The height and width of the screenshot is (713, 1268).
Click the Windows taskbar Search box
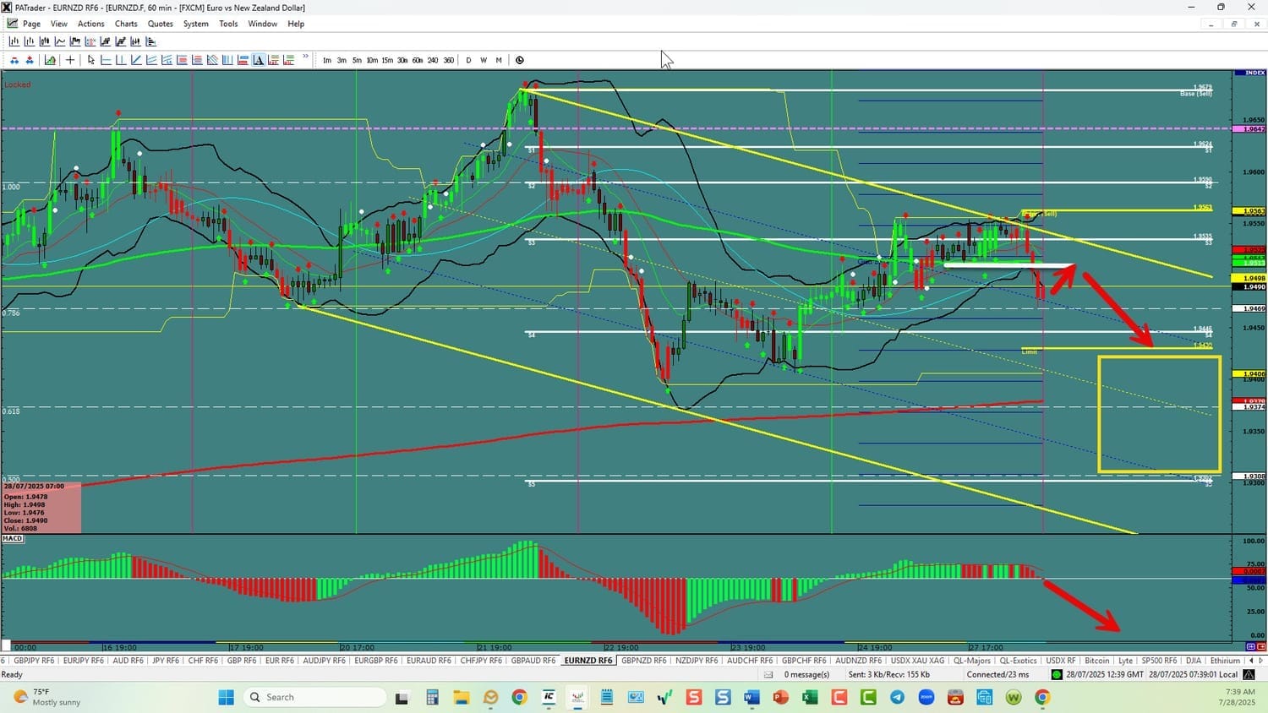point(314,697)
